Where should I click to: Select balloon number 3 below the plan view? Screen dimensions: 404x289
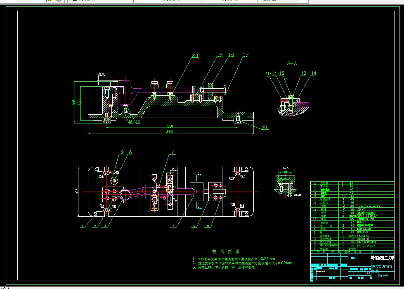tap(105, 226)
